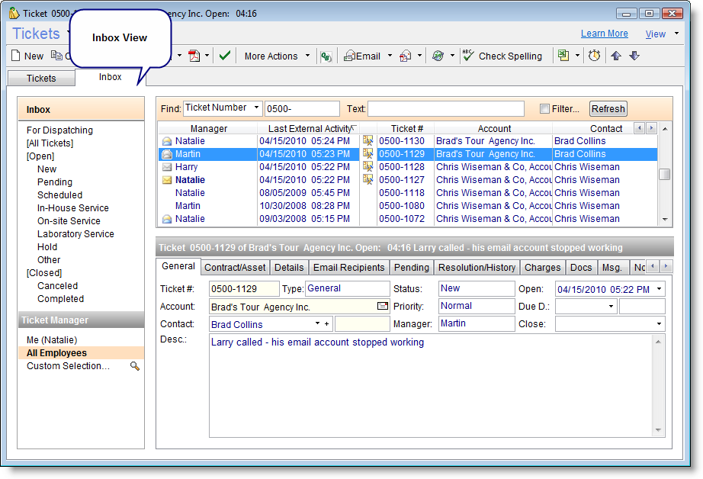Open the Resolution/History tab
703x479 pixels.
[477, 268]
